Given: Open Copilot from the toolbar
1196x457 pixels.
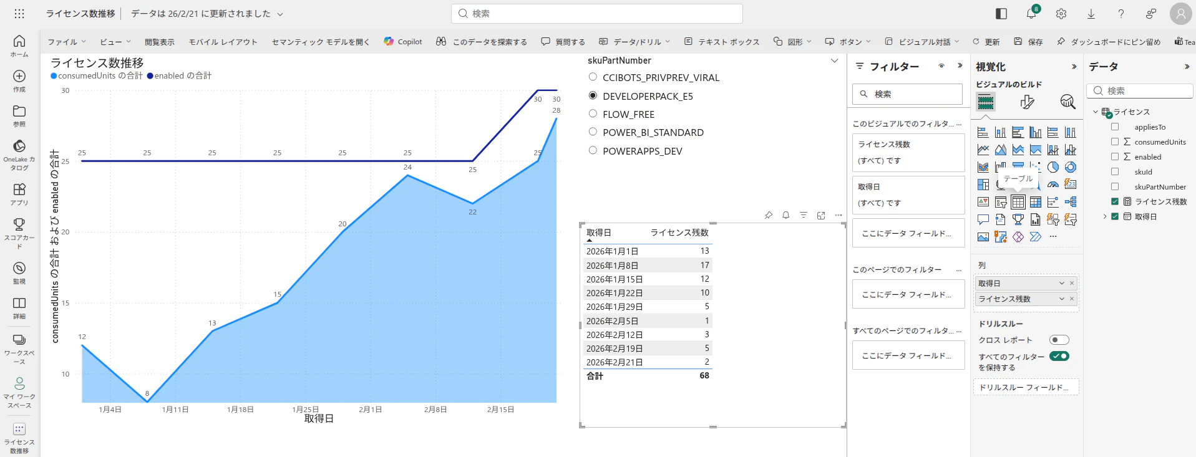Looking at the screenshot, I should tap(403, 42).
